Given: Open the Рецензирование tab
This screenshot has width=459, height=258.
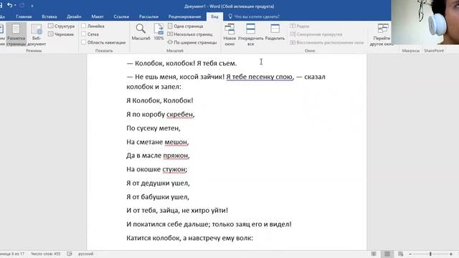Looking at the screenshot, I should pyautogui.click(x=184, y=16).
